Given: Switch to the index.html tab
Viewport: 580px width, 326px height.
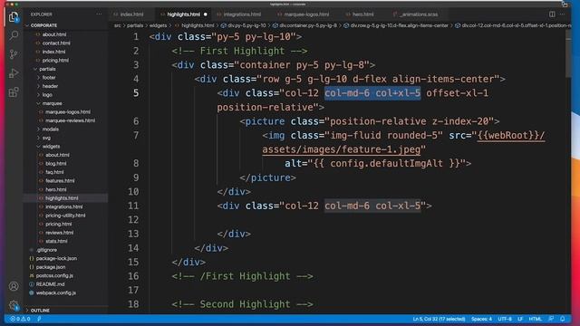Looking at the screenshot, I should click(x=131, y=14).
